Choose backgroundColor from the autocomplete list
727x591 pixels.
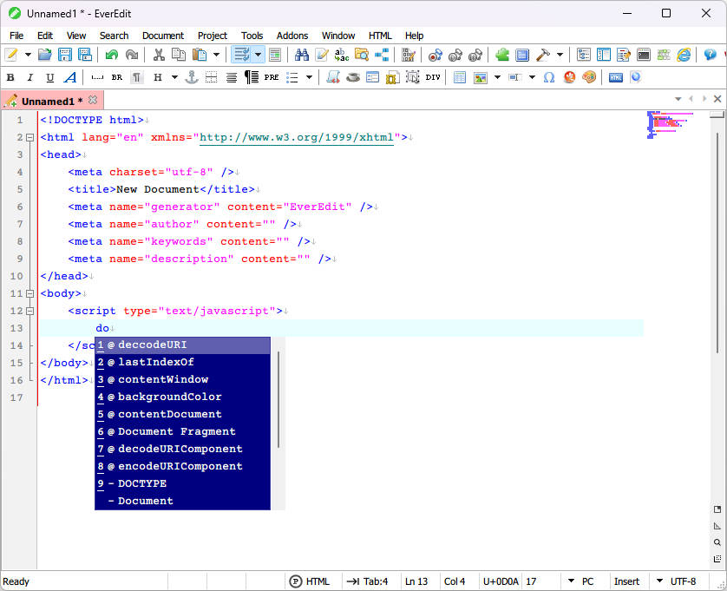(182, 397)
